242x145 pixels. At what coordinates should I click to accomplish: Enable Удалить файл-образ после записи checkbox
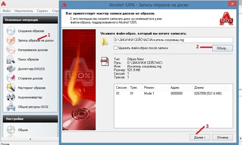point(116,48)
